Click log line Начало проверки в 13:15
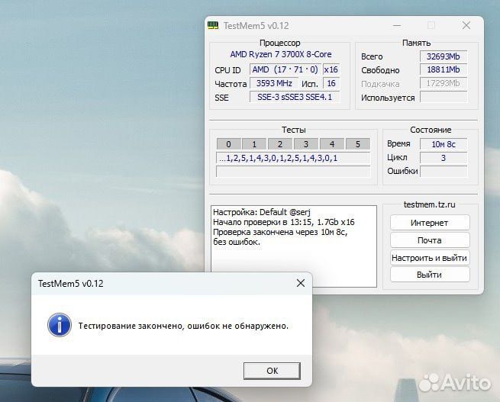 point(284,222)
